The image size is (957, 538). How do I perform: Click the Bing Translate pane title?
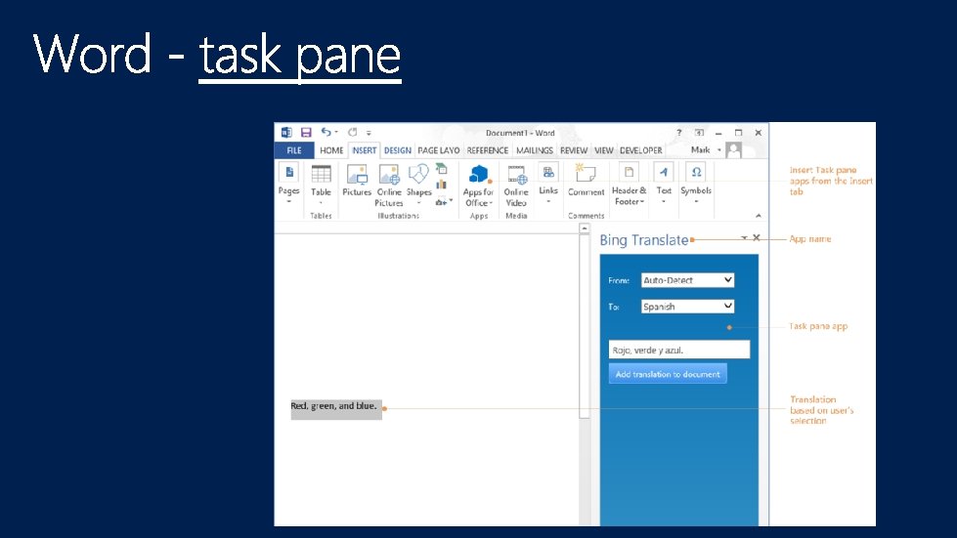tap(644, 240)
